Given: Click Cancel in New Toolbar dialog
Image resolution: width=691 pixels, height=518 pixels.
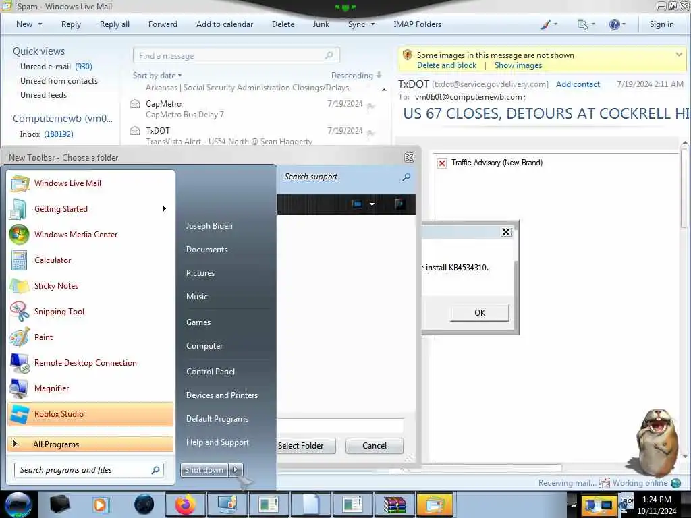Looking at the screenshot, I should pyautogui.click(x=374, y=446).
